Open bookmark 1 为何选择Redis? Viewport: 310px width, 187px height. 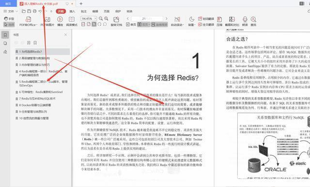pyautogui.click(x=43, y=51)
